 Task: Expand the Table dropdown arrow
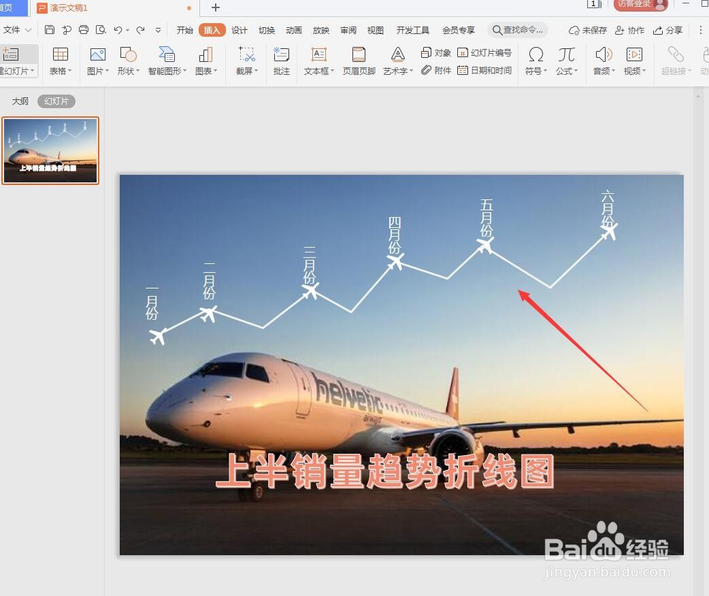click(70, 71)
